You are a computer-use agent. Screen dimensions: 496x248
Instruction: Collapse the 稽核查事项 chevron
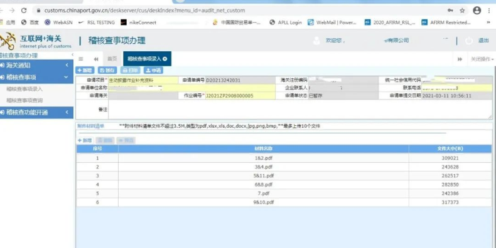pos(66,77)
